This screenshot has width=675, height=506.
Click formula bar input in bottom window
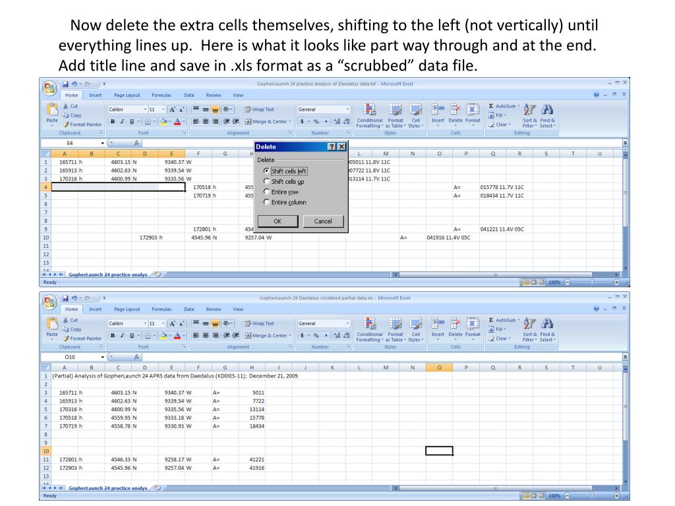click(381, 356)
